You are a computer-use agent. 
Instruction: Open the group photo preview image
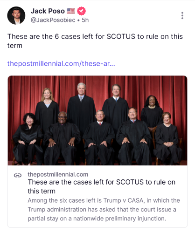click(97, 120)
